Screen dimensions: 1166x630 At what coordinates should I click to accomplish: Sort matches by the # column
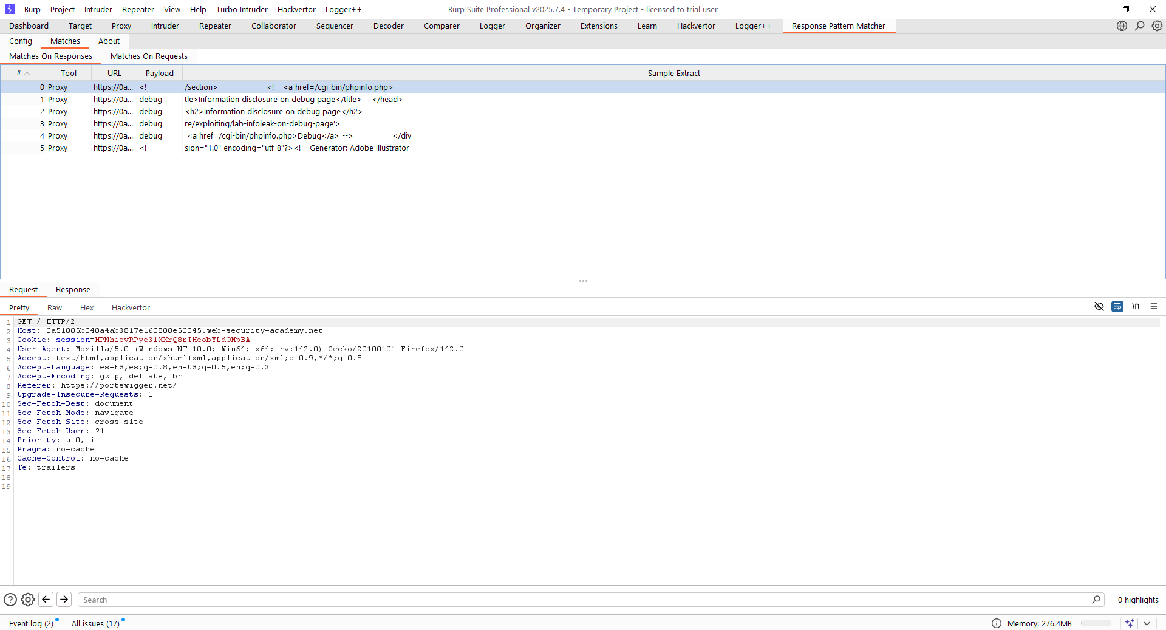click(x=22, y=73)
